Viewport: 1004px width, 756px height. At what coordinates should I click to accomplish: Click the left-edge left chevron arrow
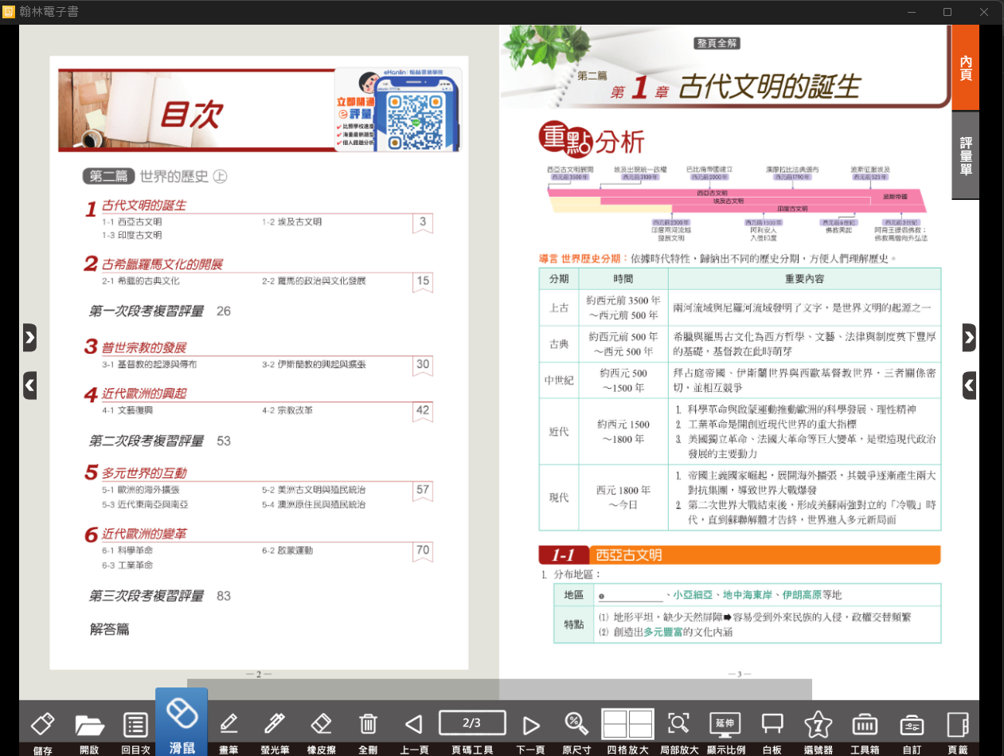click(29, 386)
